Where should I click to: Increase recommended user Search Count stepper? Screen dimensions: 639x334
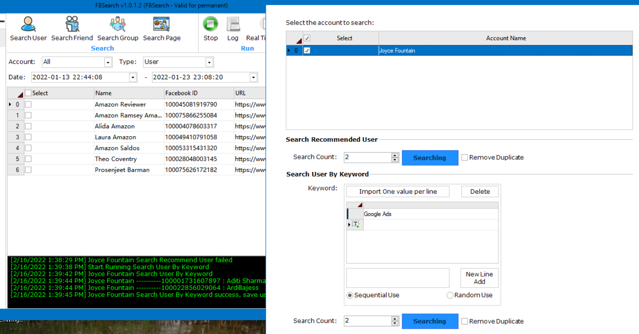395,155
